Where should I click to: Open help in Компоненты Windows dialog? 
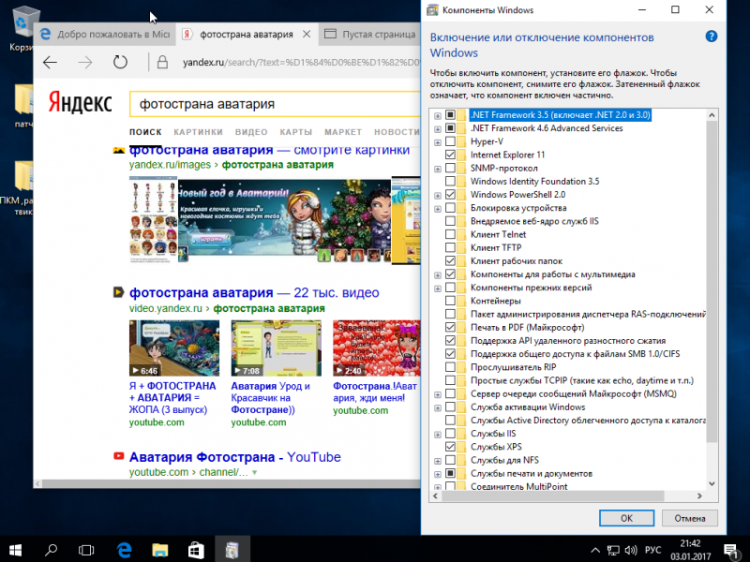[712, 37]
